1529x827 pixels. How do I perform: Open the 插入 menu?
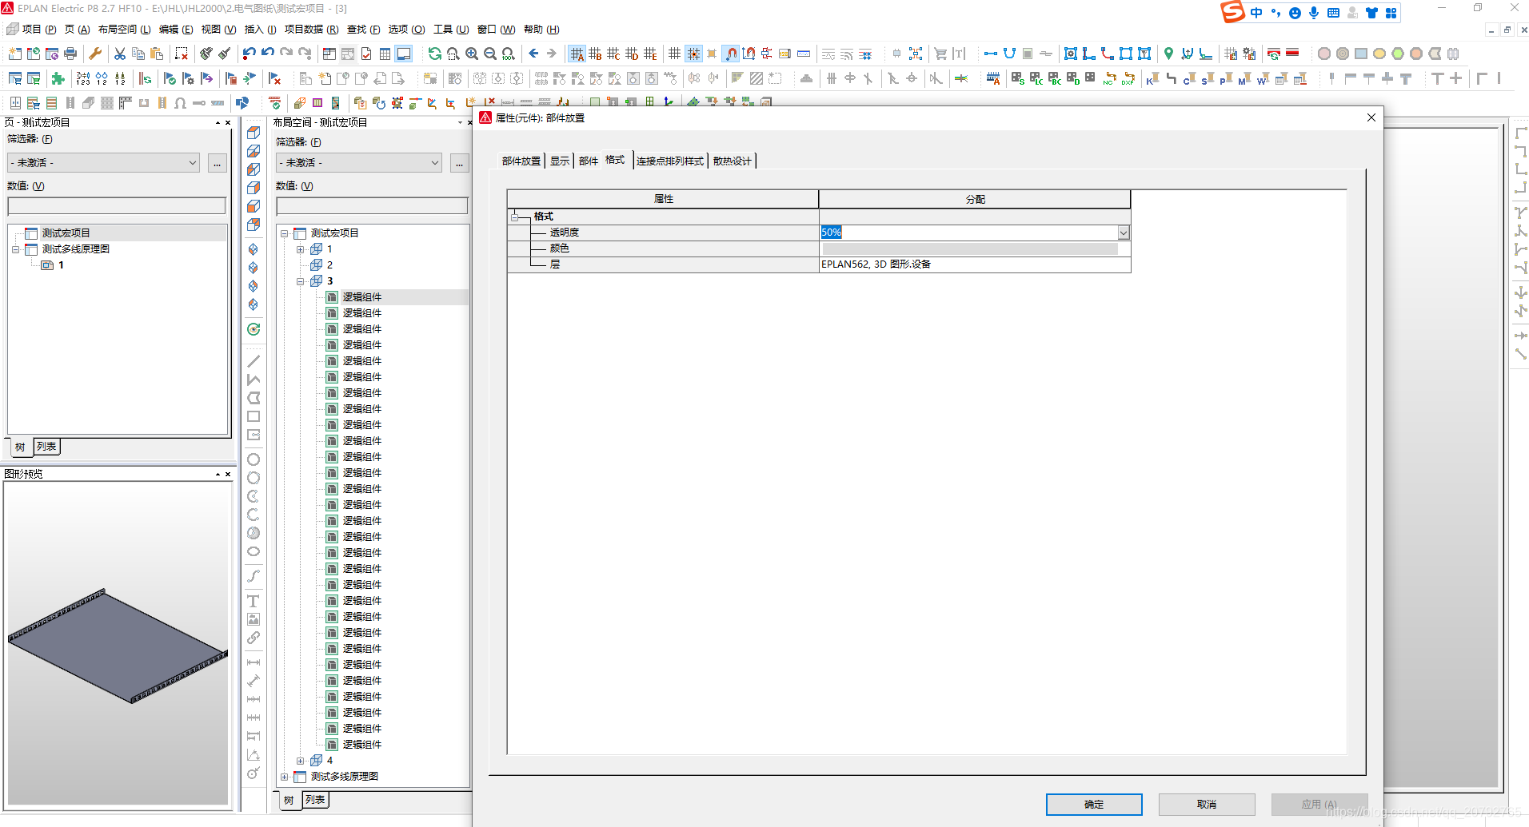tap(259, 30)
